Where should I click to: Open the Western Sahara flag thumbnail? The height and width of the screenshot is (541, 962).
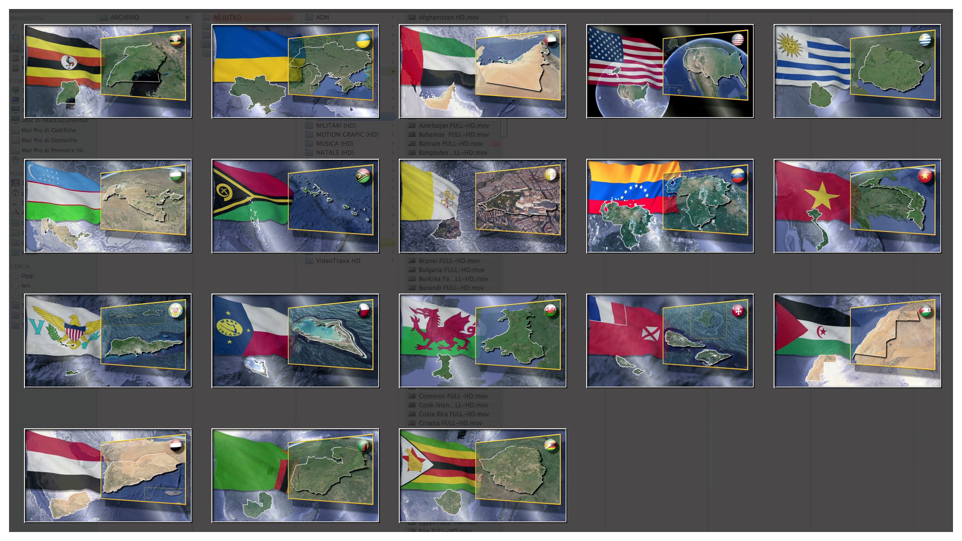click(x=857, y=341)
